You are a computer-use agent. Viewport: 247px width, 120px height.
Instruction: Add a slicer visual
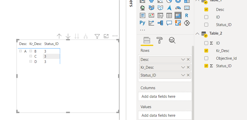click(x=160, y=15)
